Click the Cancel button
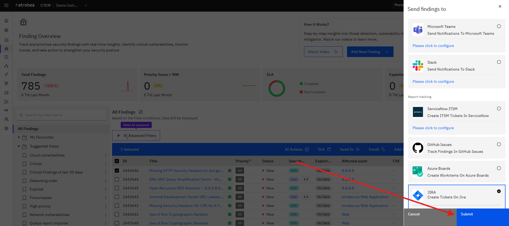This screenshot has height=226, width=509. [x=430, y=217]
